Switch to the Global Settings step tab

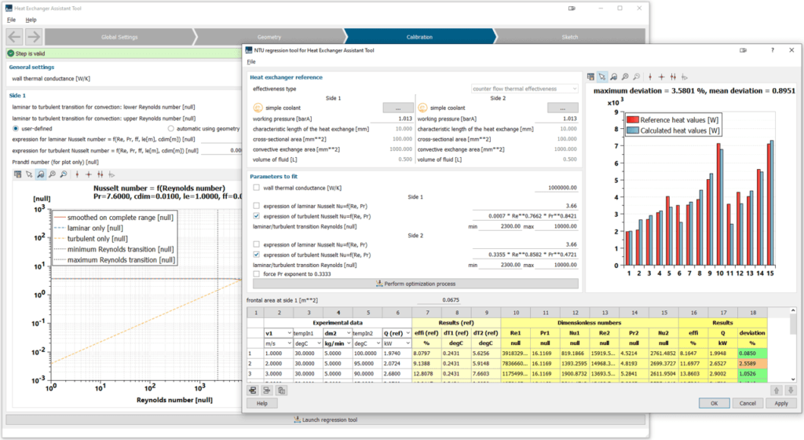tap(119, 37)
